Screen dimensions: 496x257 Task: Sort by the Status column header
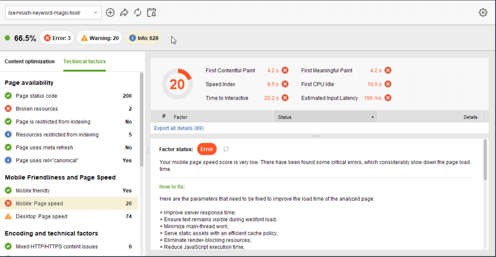click(325, 117)
